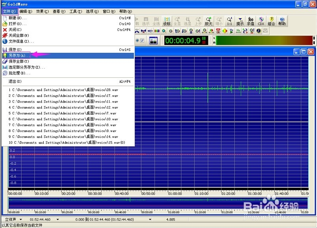Click the clock gear time warp icon
Image resolution: width=317 pixels, height=228 pixels.
[259, 31]
